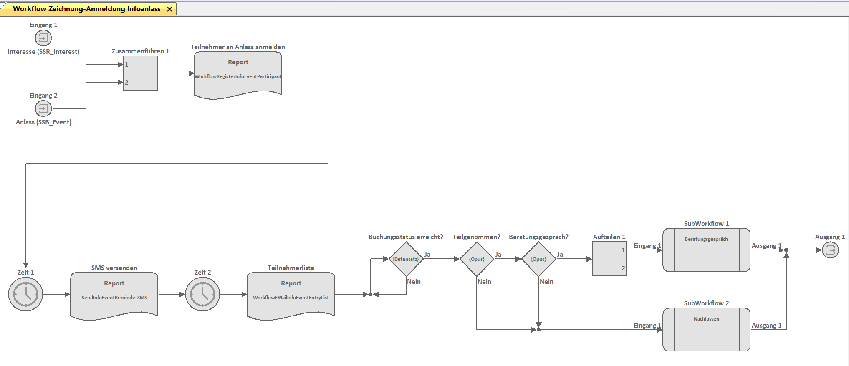This screenshot has width=849, height=366.
Task: Click output port 2 of Aufteilen 1
Action: coord(623,268)
